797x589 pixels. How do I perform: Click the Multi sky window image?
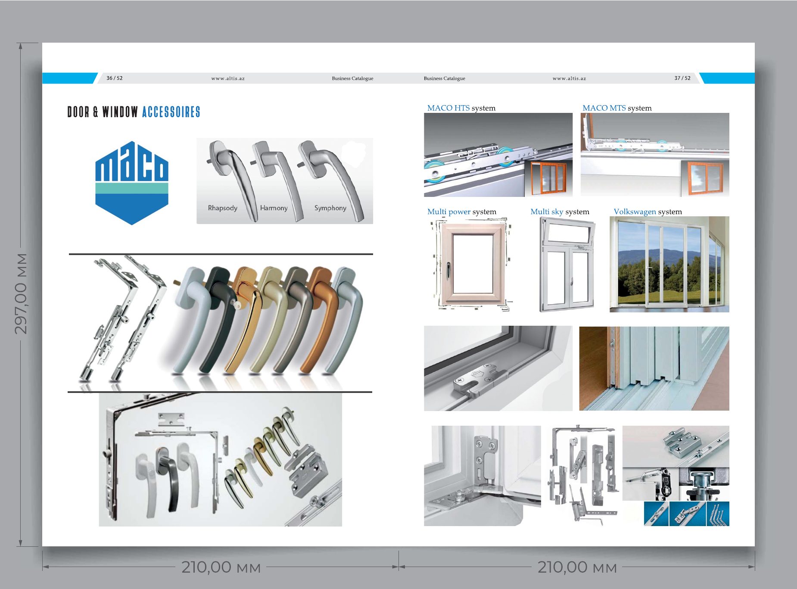567,264
